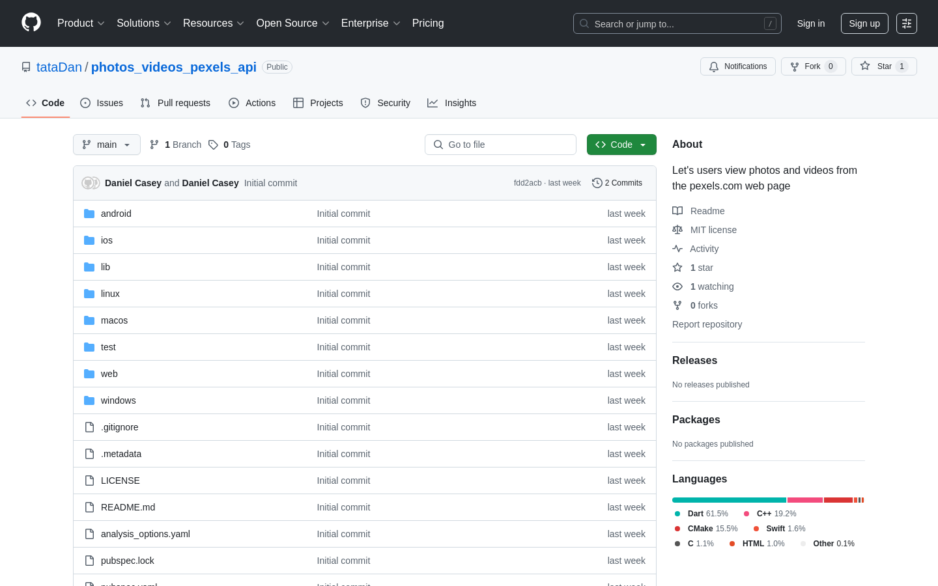Expand the Enterprise menu

click(371, 23)
